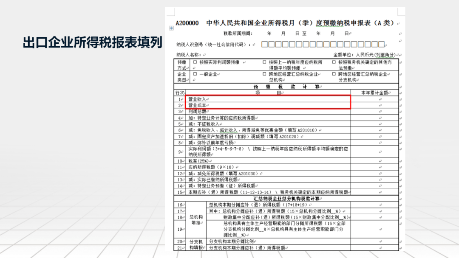The height and width of the screenshot is (258, 459).
Task: Tick the 一般企业 checkbox
Action: (x=195, y=74)
